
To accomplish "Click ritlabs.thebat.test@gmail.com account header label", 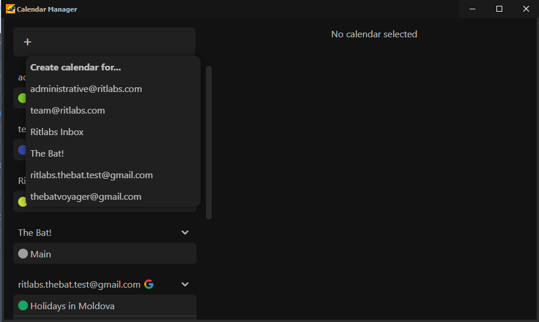I will [79, 285].
